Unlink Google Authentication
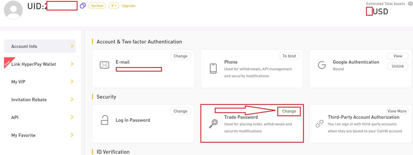 [x=398, y=66]
